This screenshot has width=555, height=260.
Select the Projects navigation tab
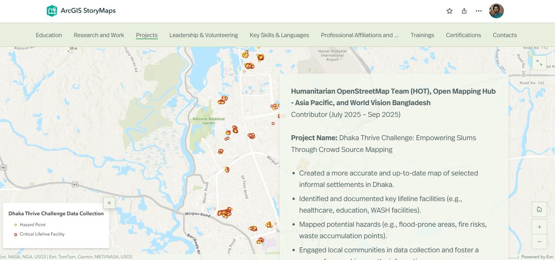147,35
